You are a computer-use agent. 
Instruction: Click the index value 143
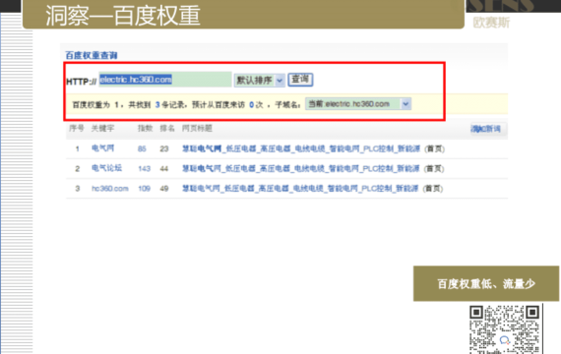point(144,169)
